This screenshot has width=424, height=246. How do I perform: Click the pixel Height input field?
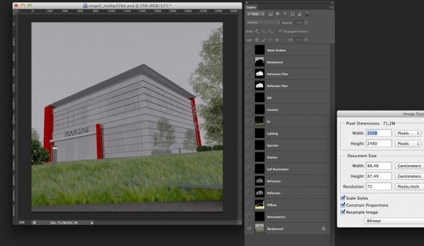tap(378, 143)
